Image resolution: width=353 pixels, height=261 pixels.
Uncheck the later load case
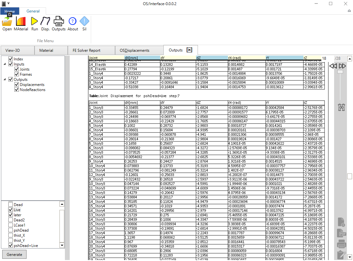[10, 215]
